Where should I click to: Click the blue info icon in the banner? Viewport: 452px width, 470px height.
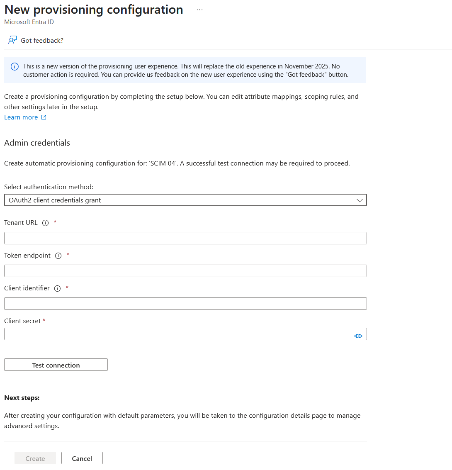[x=15, y=66]
